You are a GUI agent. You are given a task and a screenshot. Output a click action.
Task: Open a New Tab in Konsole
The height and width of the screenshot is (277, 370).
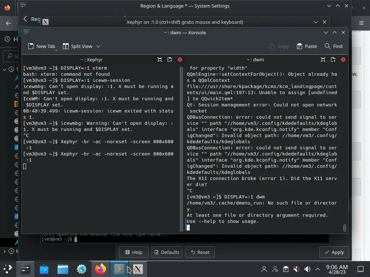click(x=41, y=47)
